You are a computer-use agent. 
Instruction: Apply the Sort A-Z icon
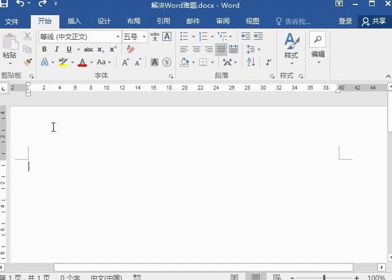[251, 62]
